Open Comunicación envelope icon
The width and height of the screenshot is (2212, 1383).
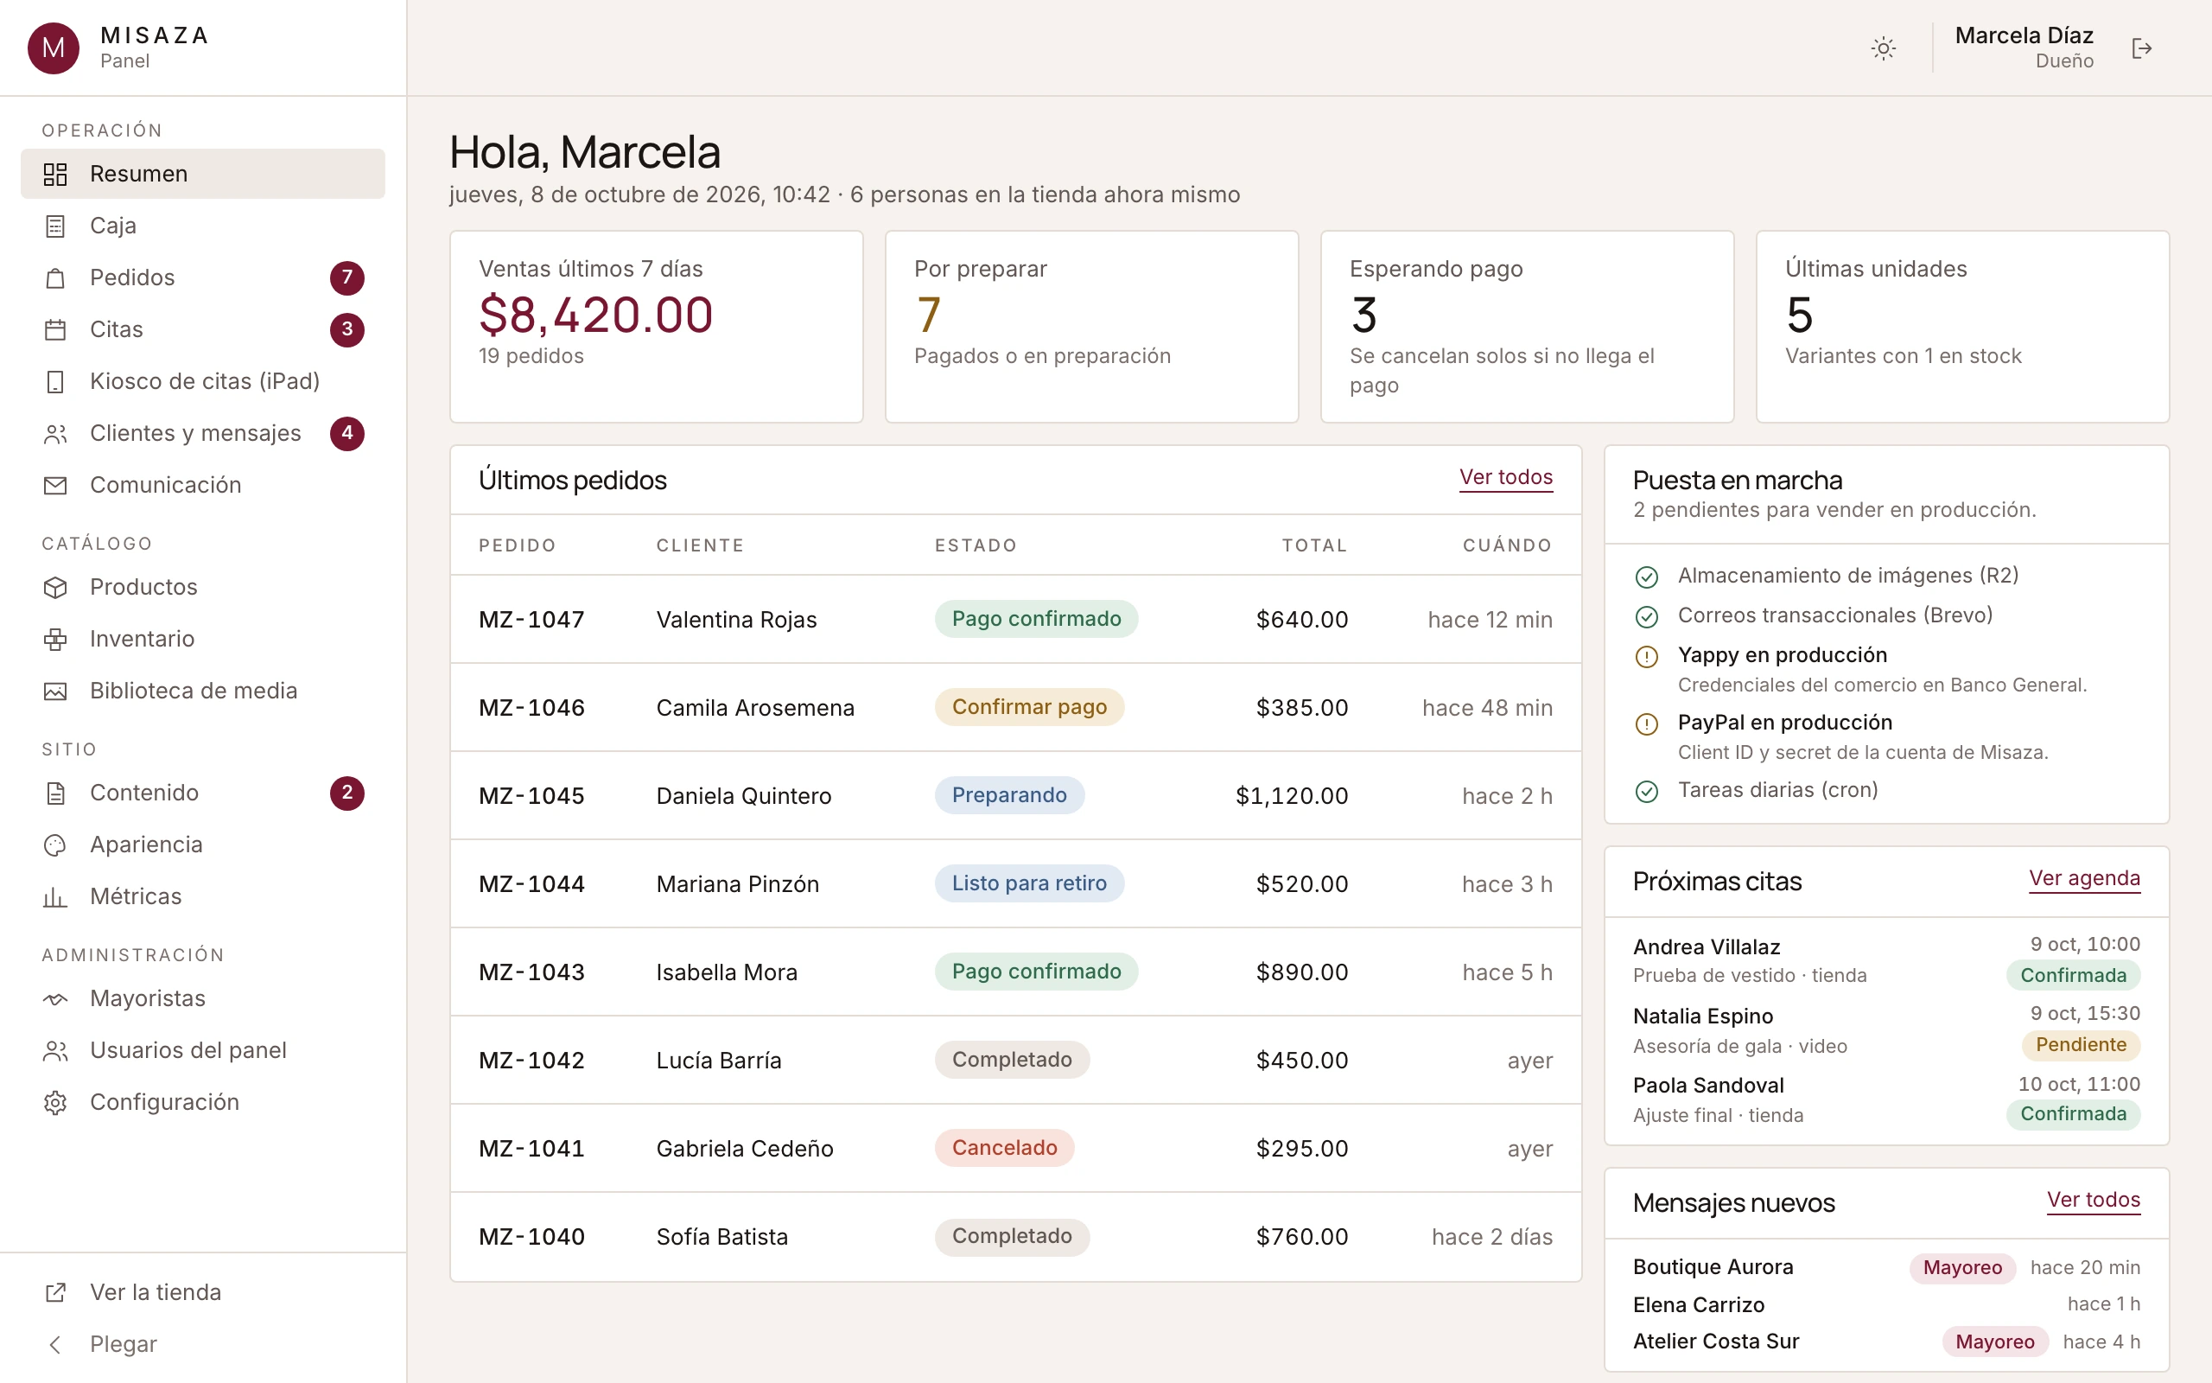(56, 485)
